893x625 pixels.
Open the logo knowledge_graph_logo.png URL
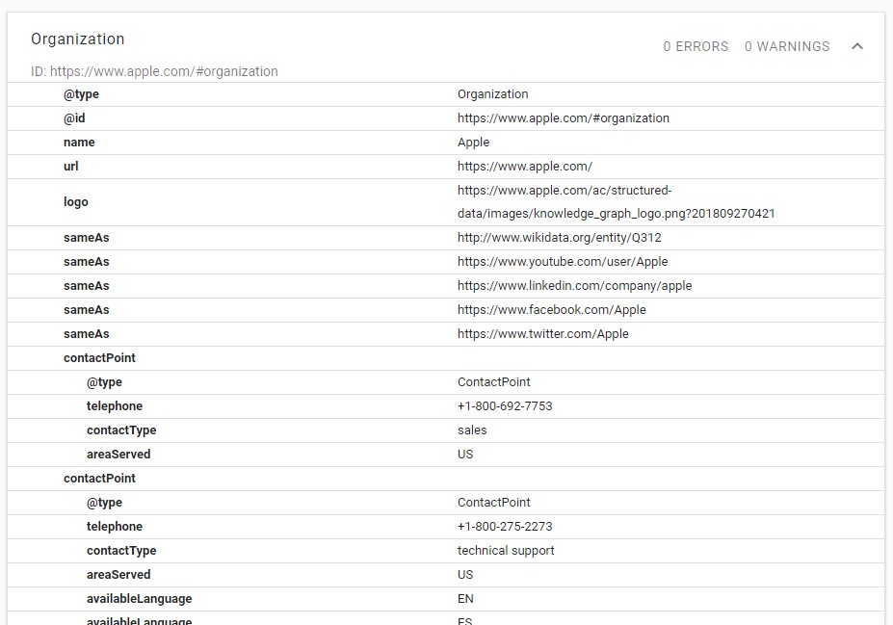616,202
